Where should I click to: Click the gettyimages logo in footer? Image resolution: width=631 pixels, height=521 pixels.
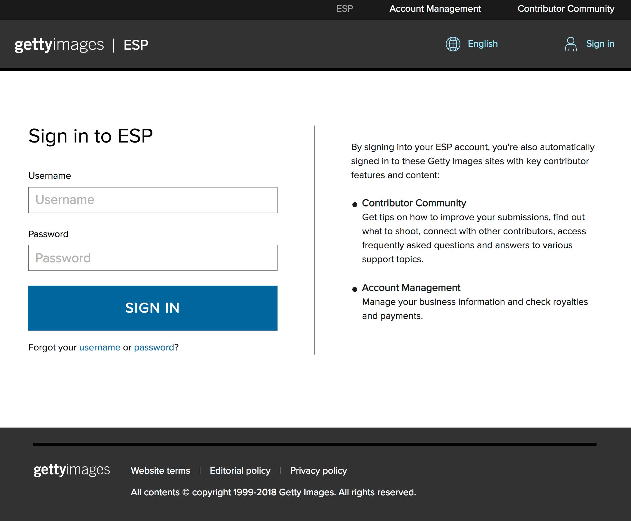click(x=72, y=470)
